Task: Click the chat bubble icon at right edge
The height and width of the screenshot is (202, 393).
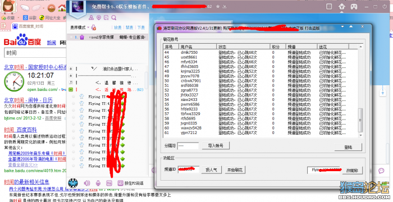Action: [x=381, y=171]
